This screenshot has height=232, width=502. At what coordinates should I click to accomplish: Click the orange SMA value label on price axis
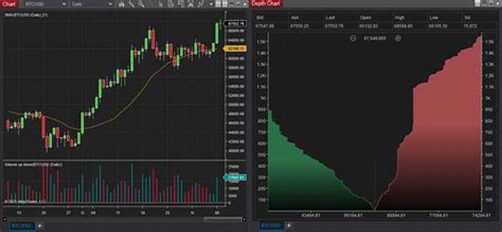(235, 49)
